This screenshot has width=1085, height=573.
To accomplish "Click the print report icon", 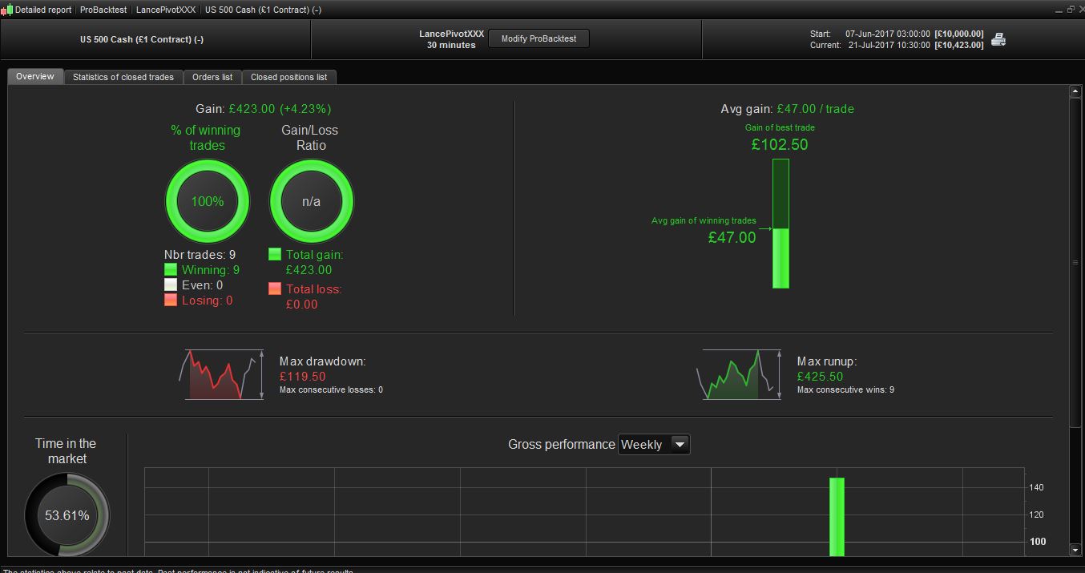I will click(x=998, y=39).
